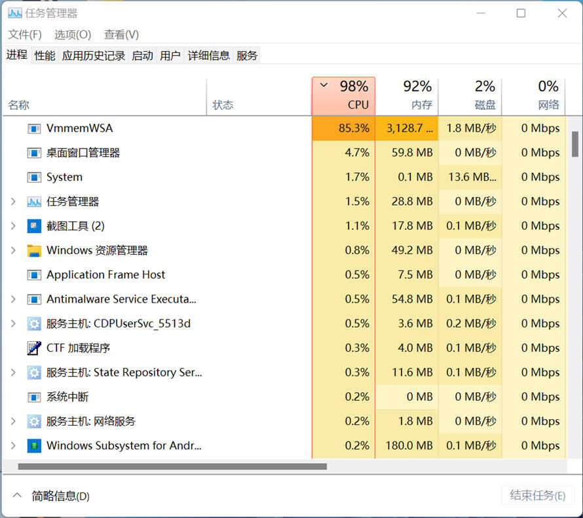This screenshot has height=518, width=583.
Task: Expand Windows Subsystem for Android group
Action: (13, 446)
